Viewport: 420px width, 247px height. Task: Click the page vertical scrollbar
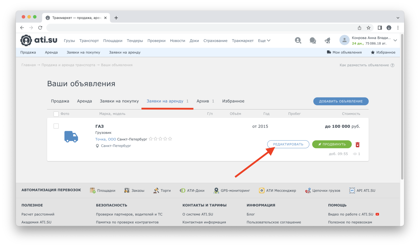402,106
